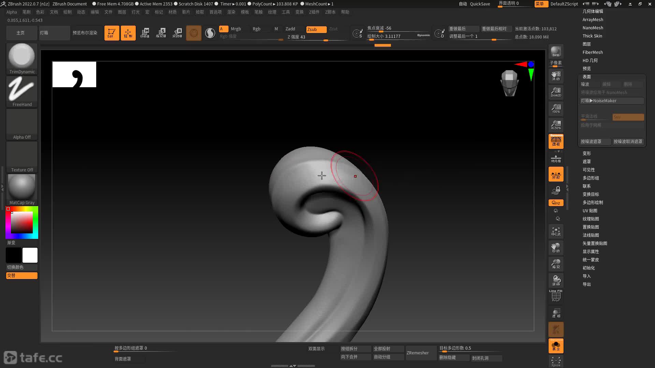Expand the 多边形组 (Polygroups) section
The image size is (655, 368).
pos(591,178)
